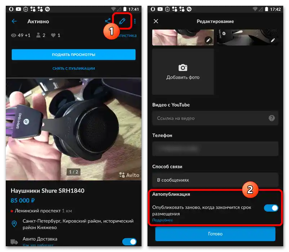Image resolution: width=289 pixels, height=252 pixels.
Task: Tap the YouTube status bar icon on left screen
Action: point(18,9)
